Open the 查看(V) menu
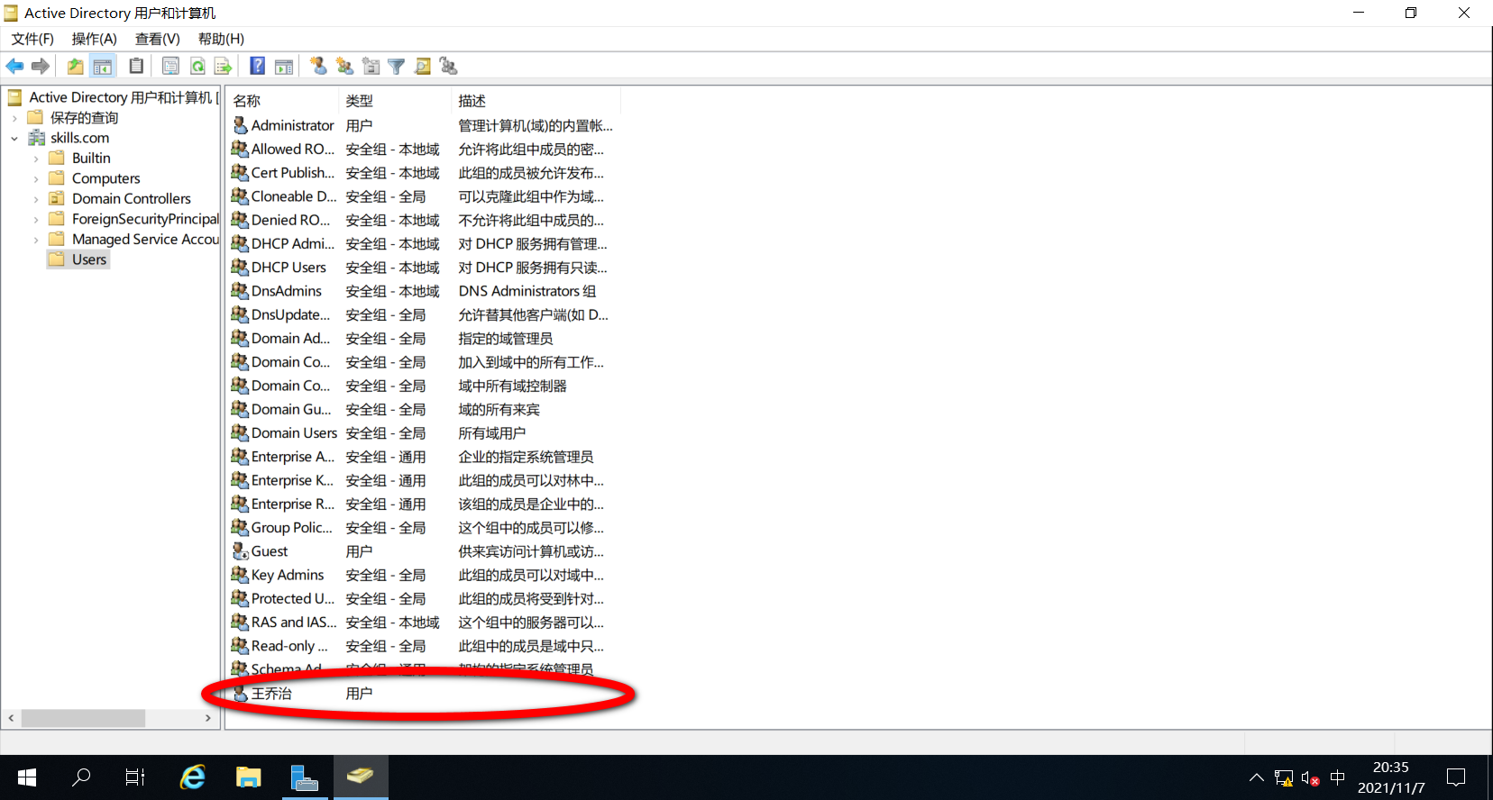The image size is (1493, 800). (158, 39)
